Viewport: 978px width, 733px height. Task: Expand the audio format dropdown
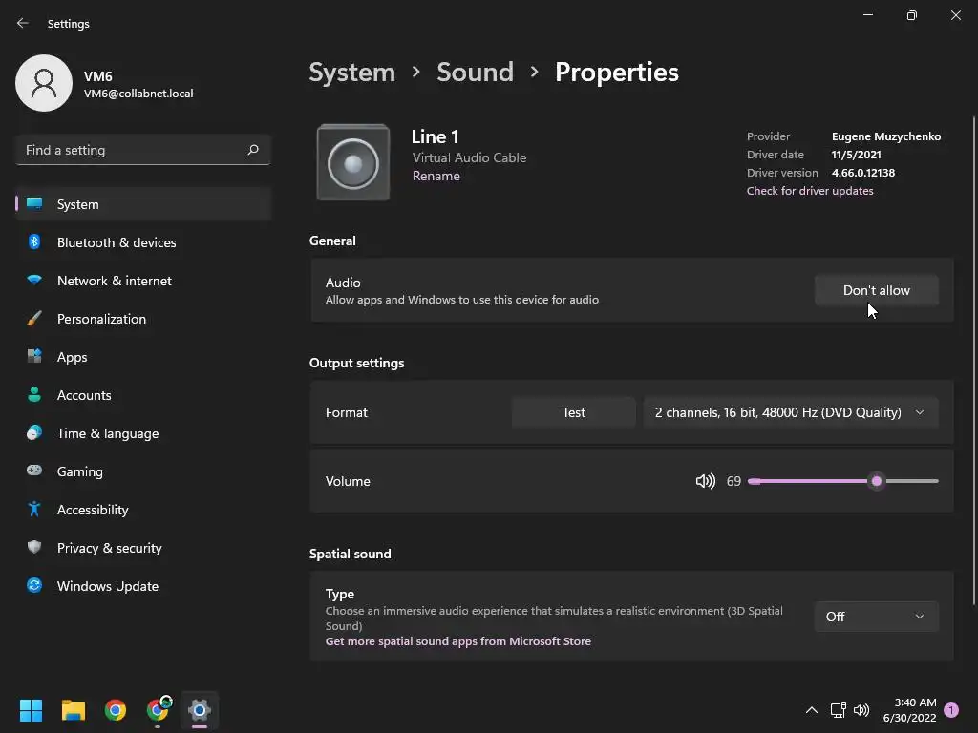tap(790, 412)
